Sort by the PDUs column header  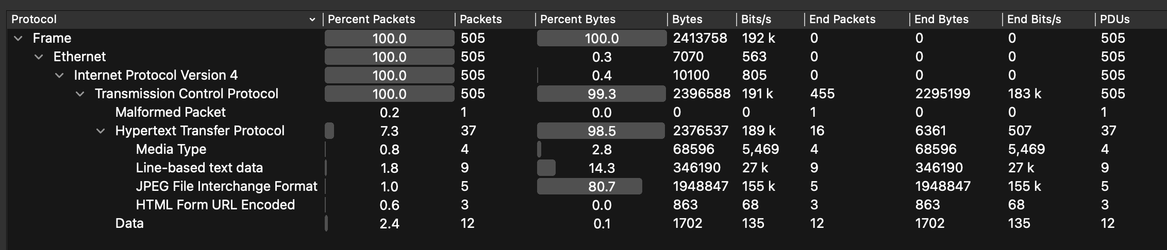click(x=1114, y=19)
